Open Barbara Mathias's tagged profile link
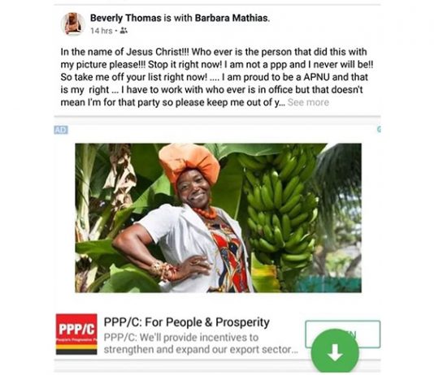Viewport: 434px width, 375px height. [x=232, y=18]
